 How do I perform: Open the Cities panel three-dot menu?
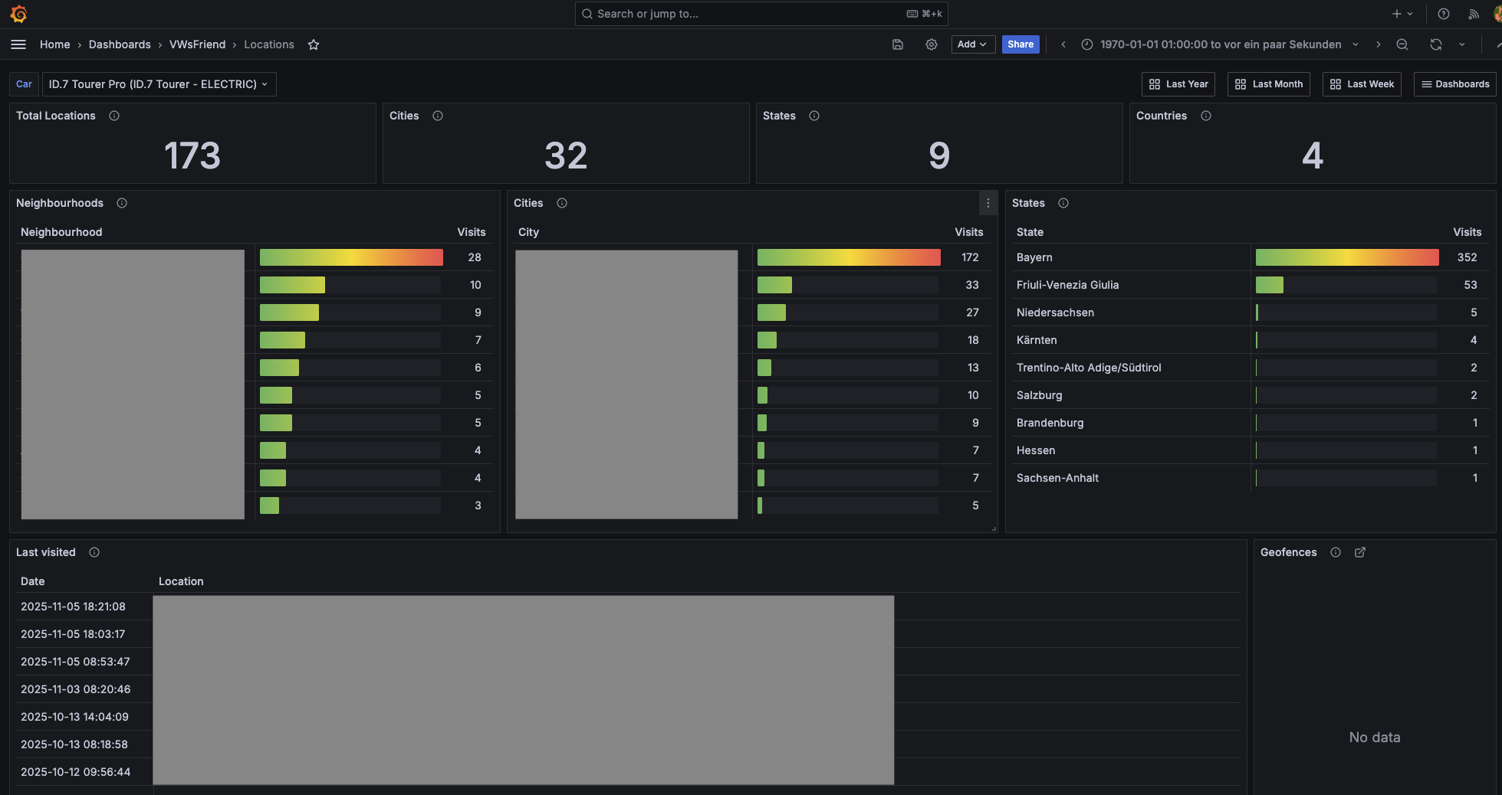(988, 203)
